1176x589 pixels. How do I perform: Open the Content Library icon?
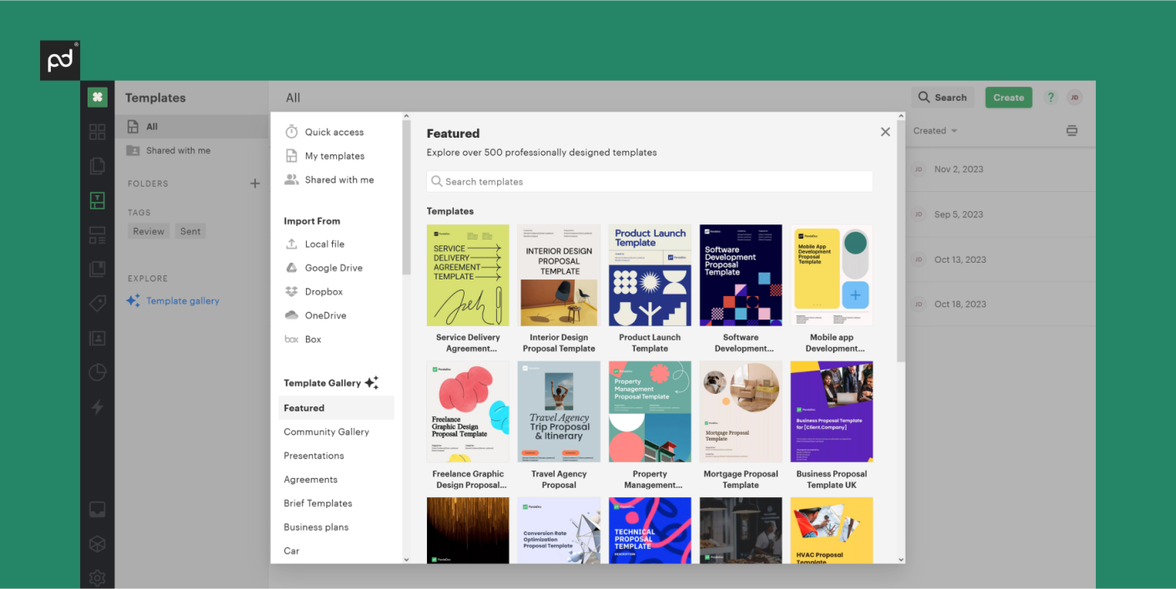point(98,267)
